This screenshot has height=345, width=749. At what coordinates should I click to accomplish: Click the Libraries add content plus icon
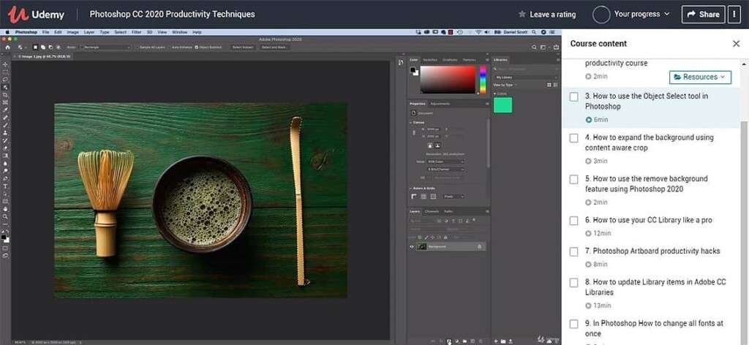(496, 341)
